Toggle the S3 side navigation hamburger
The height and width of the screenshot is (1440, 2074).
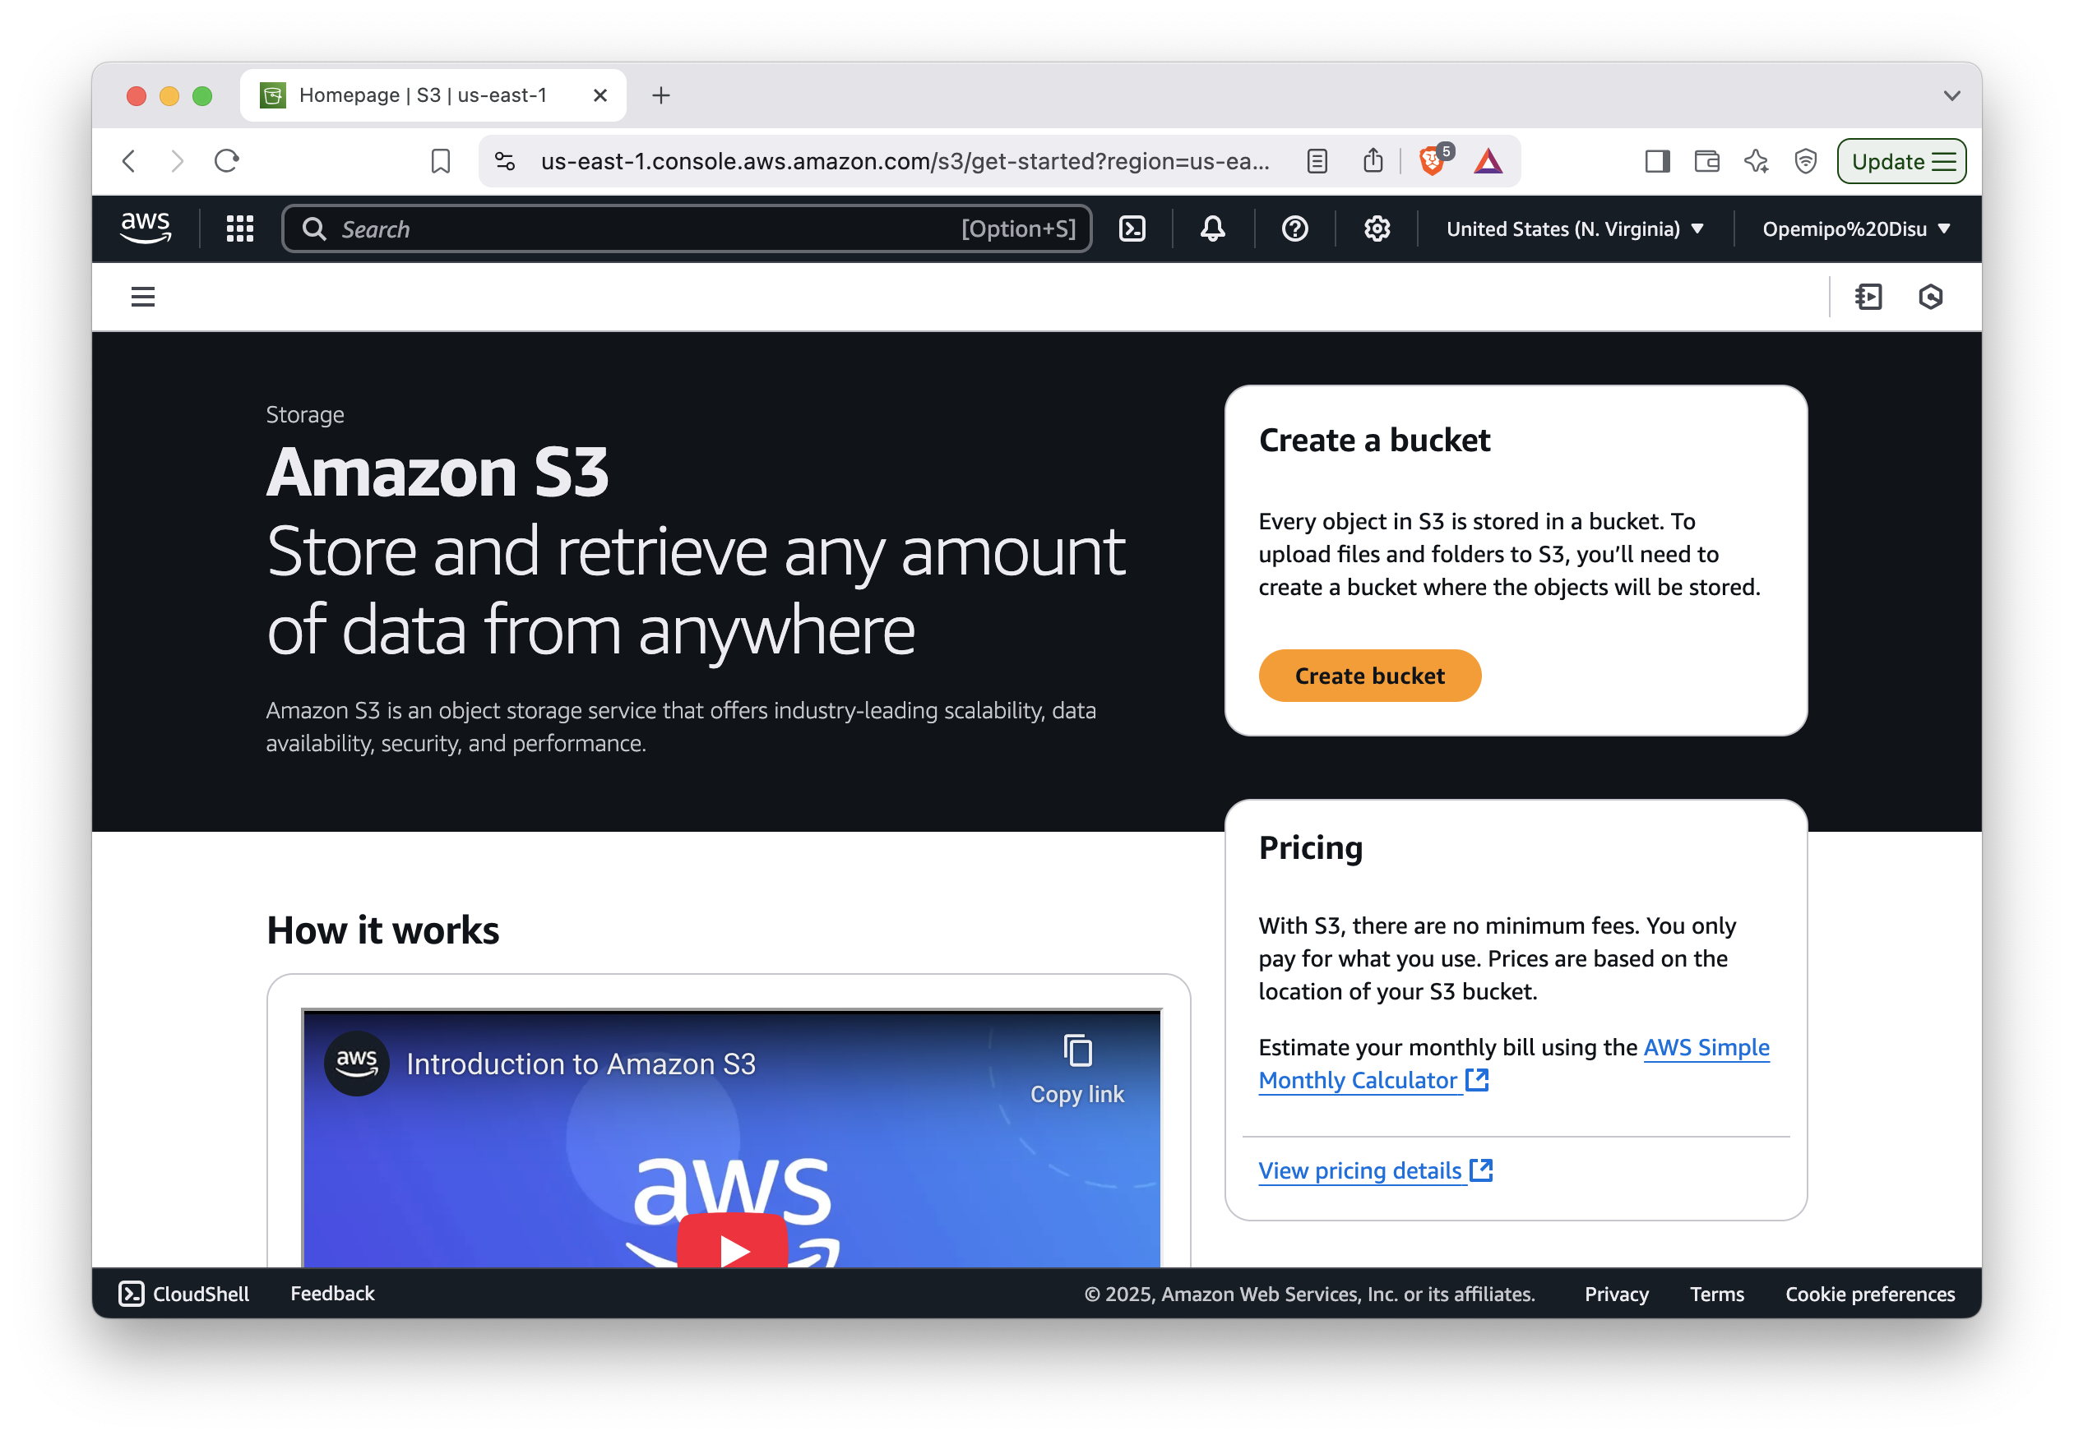pos(142,297)
